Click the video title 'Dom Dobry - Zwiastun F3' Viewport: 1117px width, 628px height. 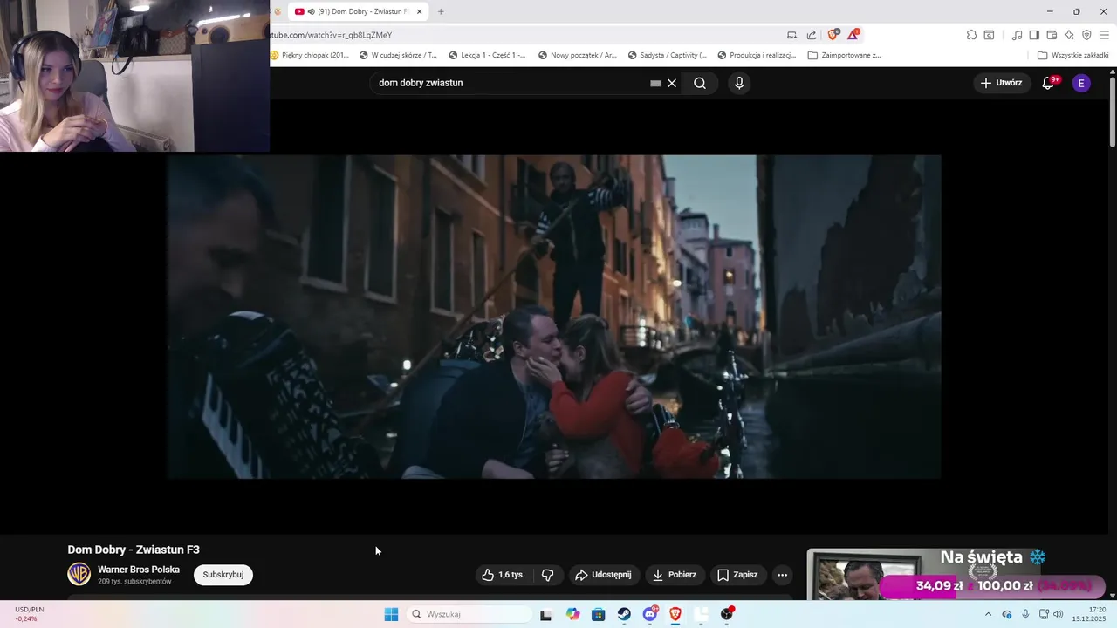pyautogui.click(x=134, y=549)
